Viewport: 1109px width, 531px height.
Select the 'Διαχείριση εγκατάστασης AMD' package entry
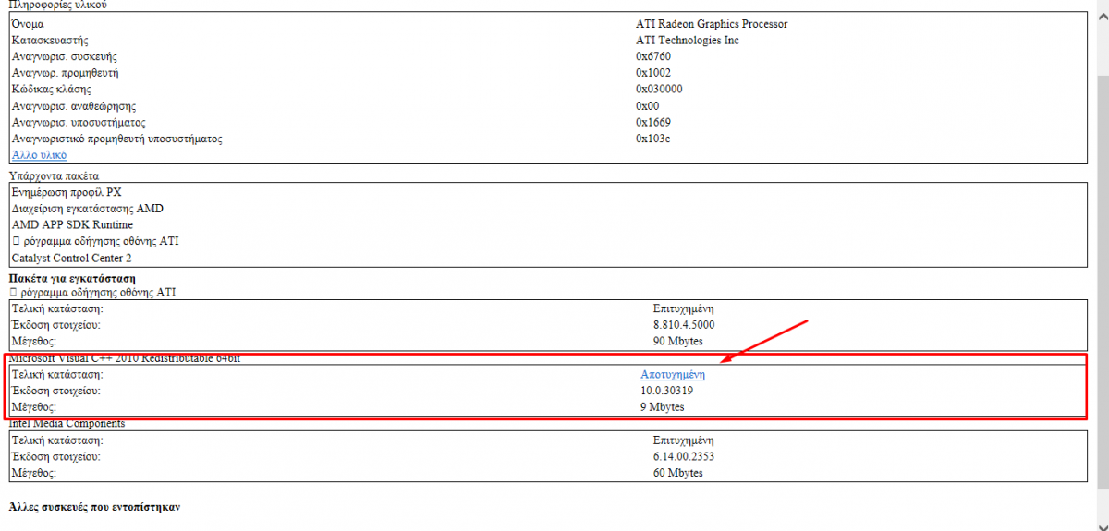pos(88,209)
